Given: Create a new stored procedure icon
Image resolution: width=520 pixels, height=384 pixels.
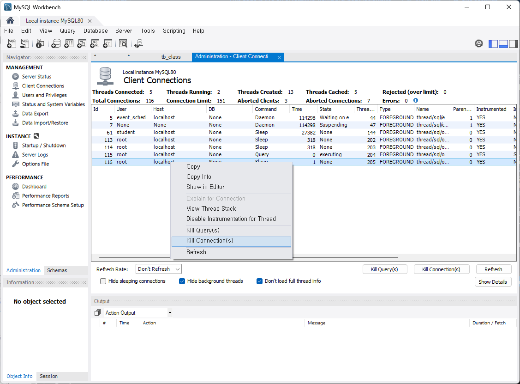Looking at the screenshot, I should point(95,43).
